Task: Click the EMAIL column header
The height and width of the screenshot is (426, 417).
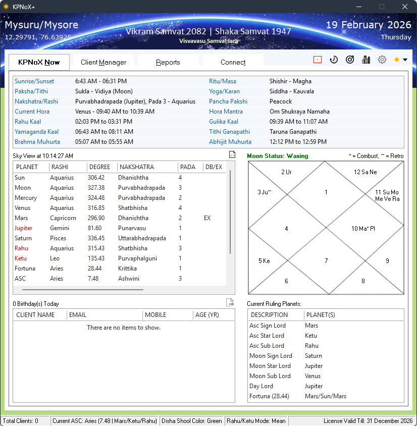Action: click(x=105, y=314)
